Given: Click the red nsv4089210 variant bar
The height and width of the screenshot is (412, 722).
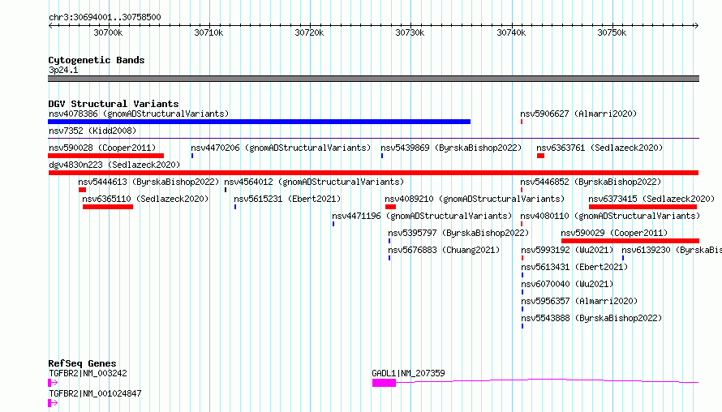Looking at the screenshot, I should 390,207.
